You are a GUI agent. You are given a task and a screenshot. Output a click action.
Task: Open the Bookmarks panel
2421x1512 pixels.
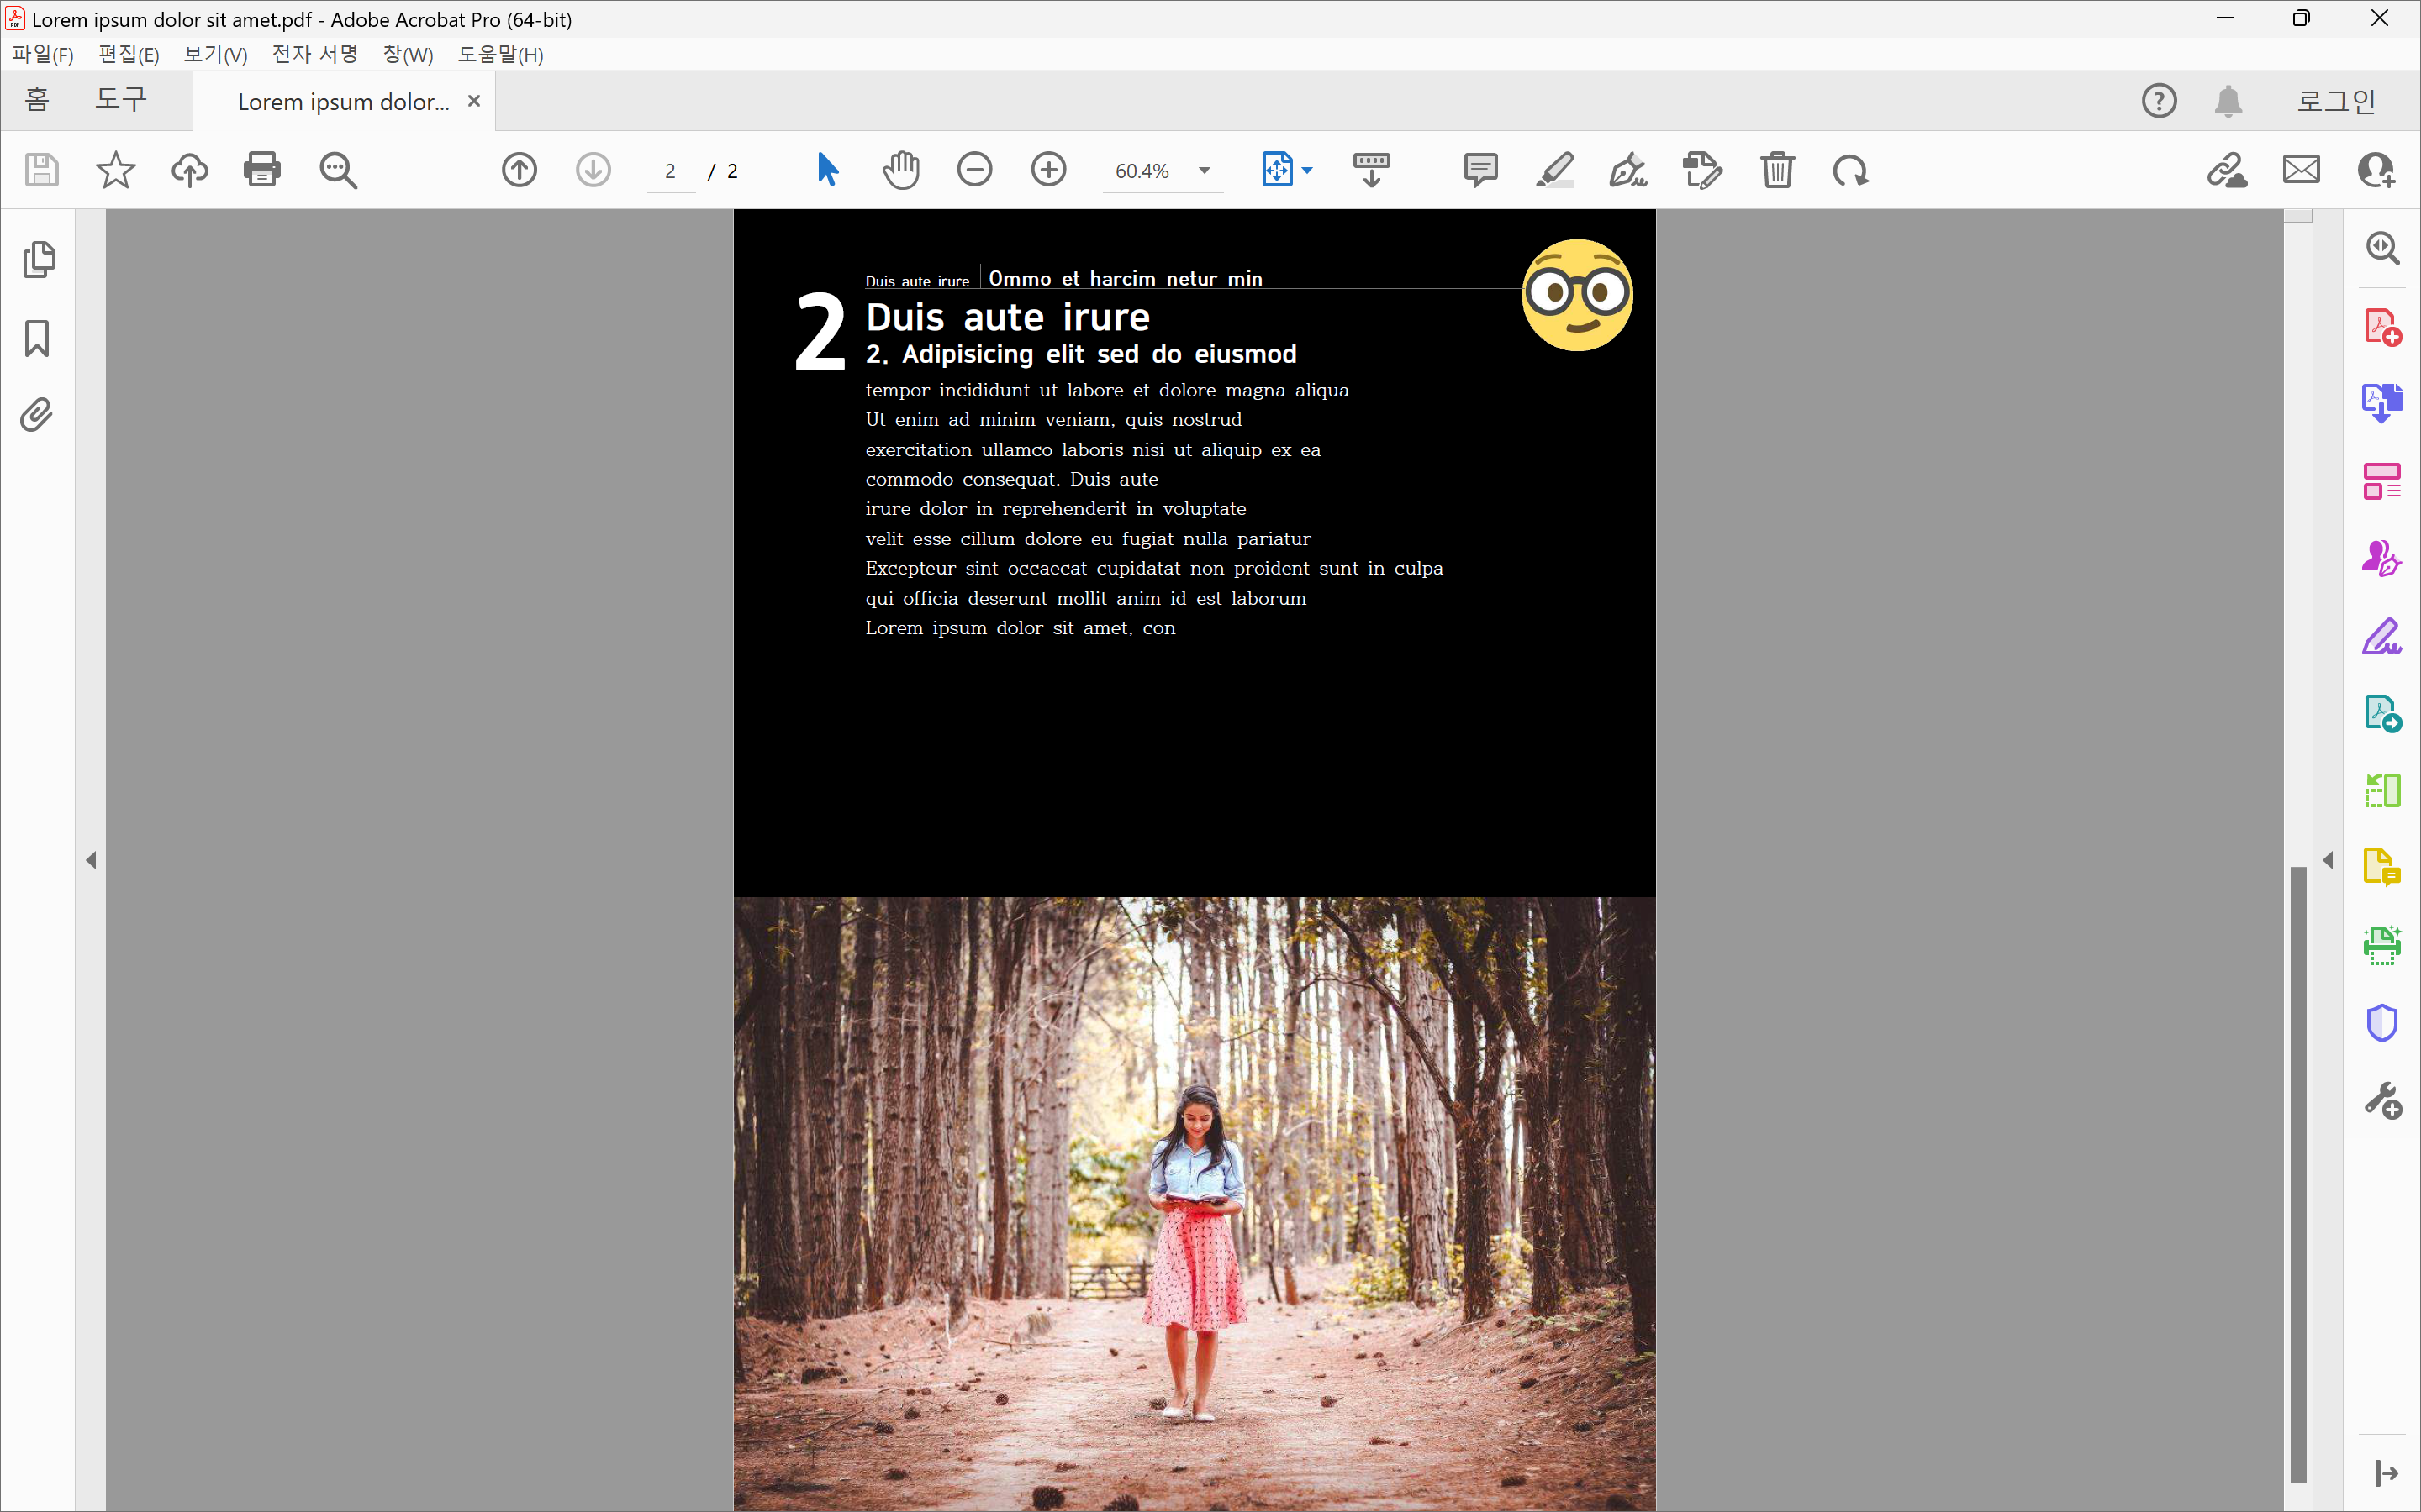(x=37, y=338)
